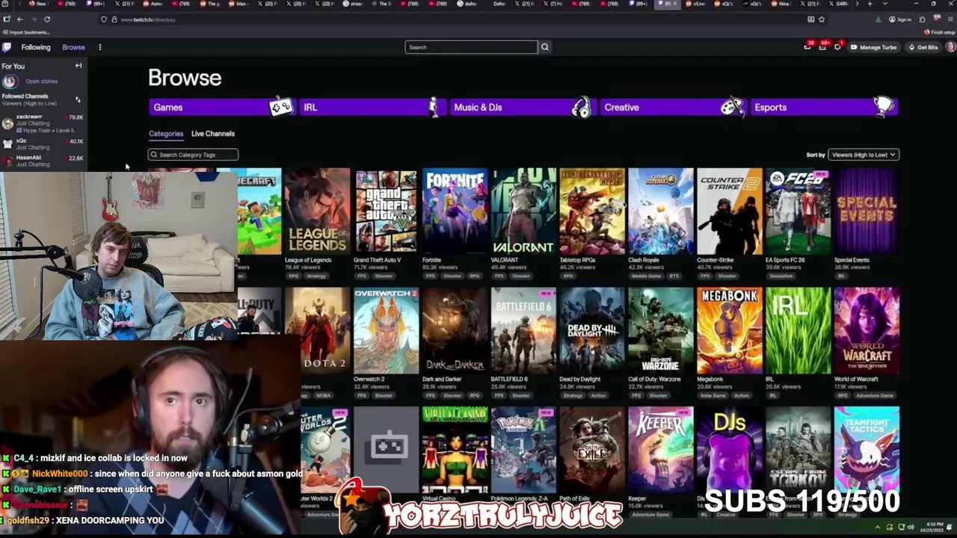Switch to the Live Channels tab

(x=213, y=134)
